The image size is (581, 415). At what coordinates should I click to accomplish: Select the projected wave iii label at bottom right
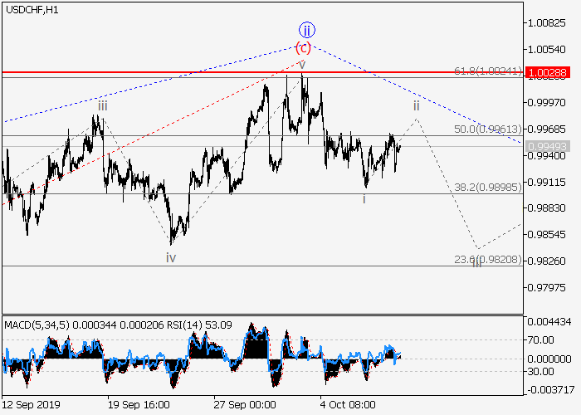(x=476, y=261)
